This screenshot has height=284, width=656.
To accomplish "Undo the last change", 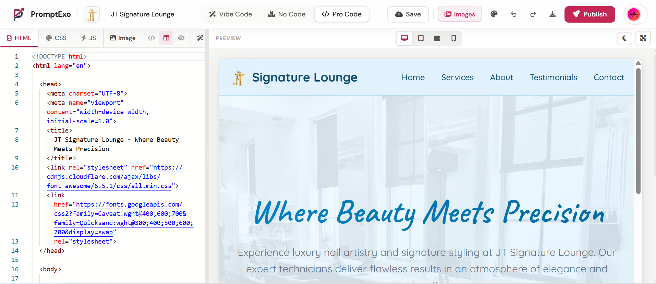I will tap(513, 14).
